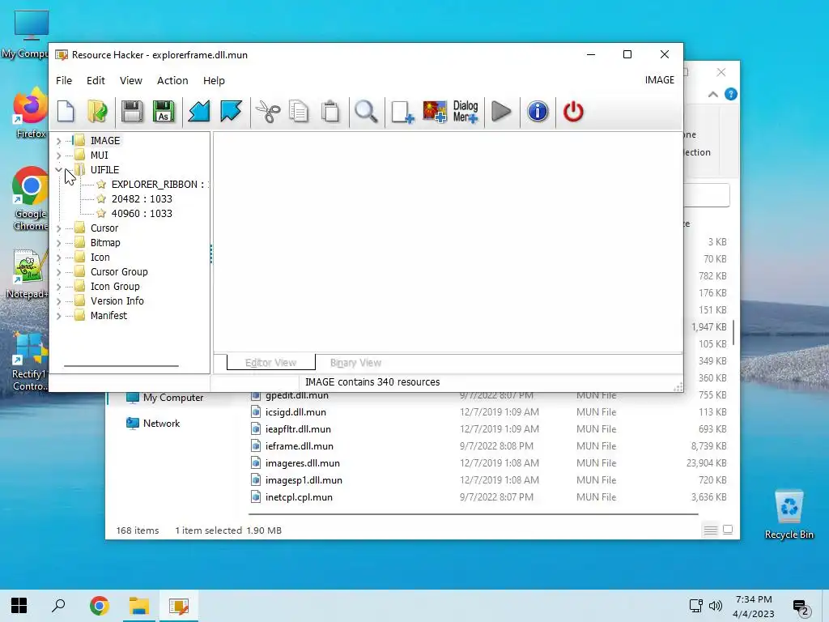Click the tree panel horizontal scrollbar

[121, 365]
